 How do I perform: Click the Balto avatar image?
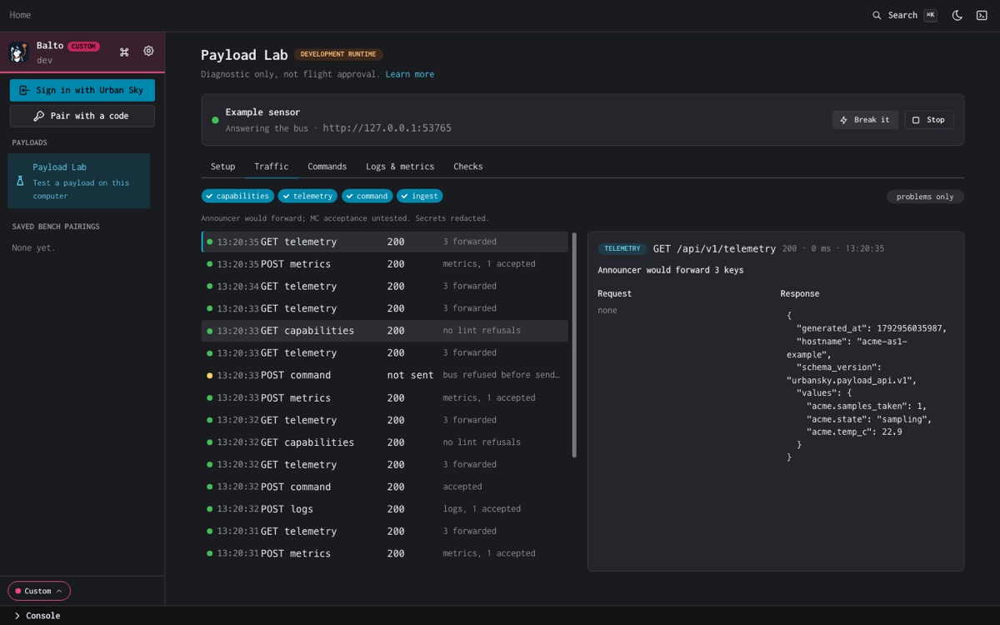point(19,52)
